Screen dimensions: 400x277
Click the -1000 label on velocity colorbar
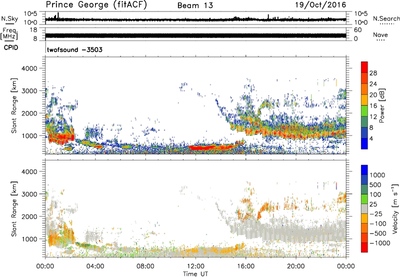click(x=380, y=243)
